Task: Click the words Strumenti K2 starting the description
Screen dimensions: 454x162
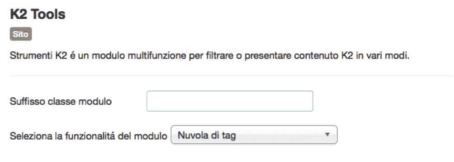Action: point(39,56)
